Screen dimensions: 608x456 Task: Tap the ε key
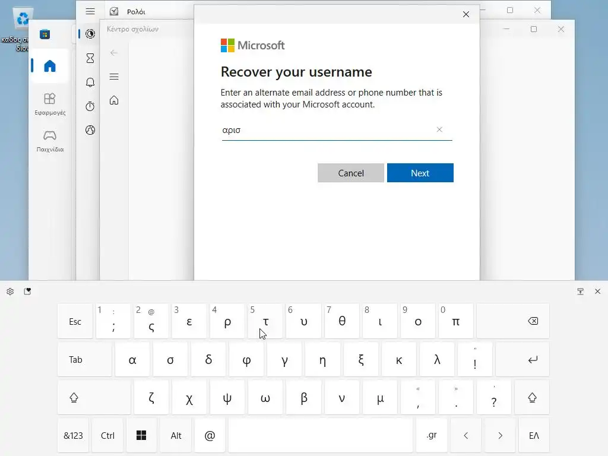(x=189, y=321)
